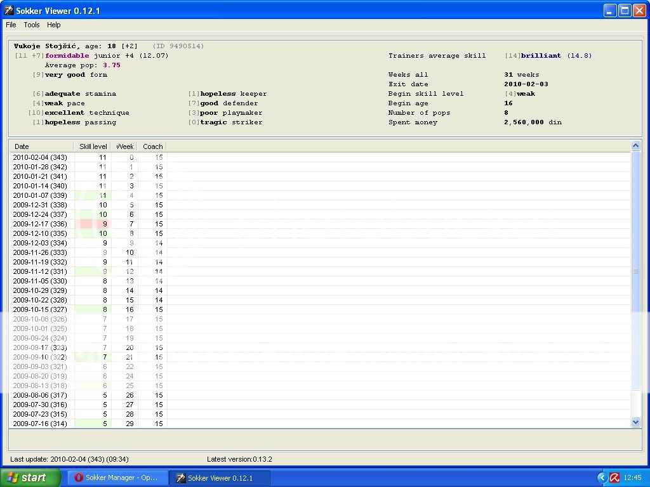Click the red antivirus tray icon

click(x=614, y=477)
